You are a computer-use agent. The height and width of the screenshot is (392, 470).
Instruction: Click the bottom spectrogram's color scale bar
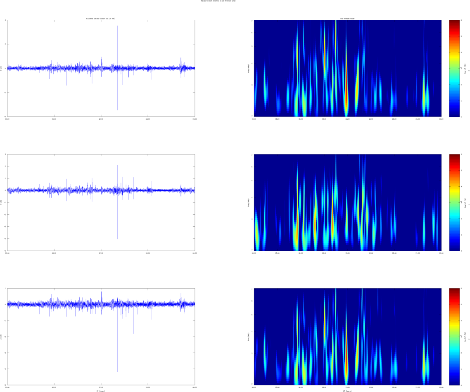pyautogui.click(x=454, y=337)
